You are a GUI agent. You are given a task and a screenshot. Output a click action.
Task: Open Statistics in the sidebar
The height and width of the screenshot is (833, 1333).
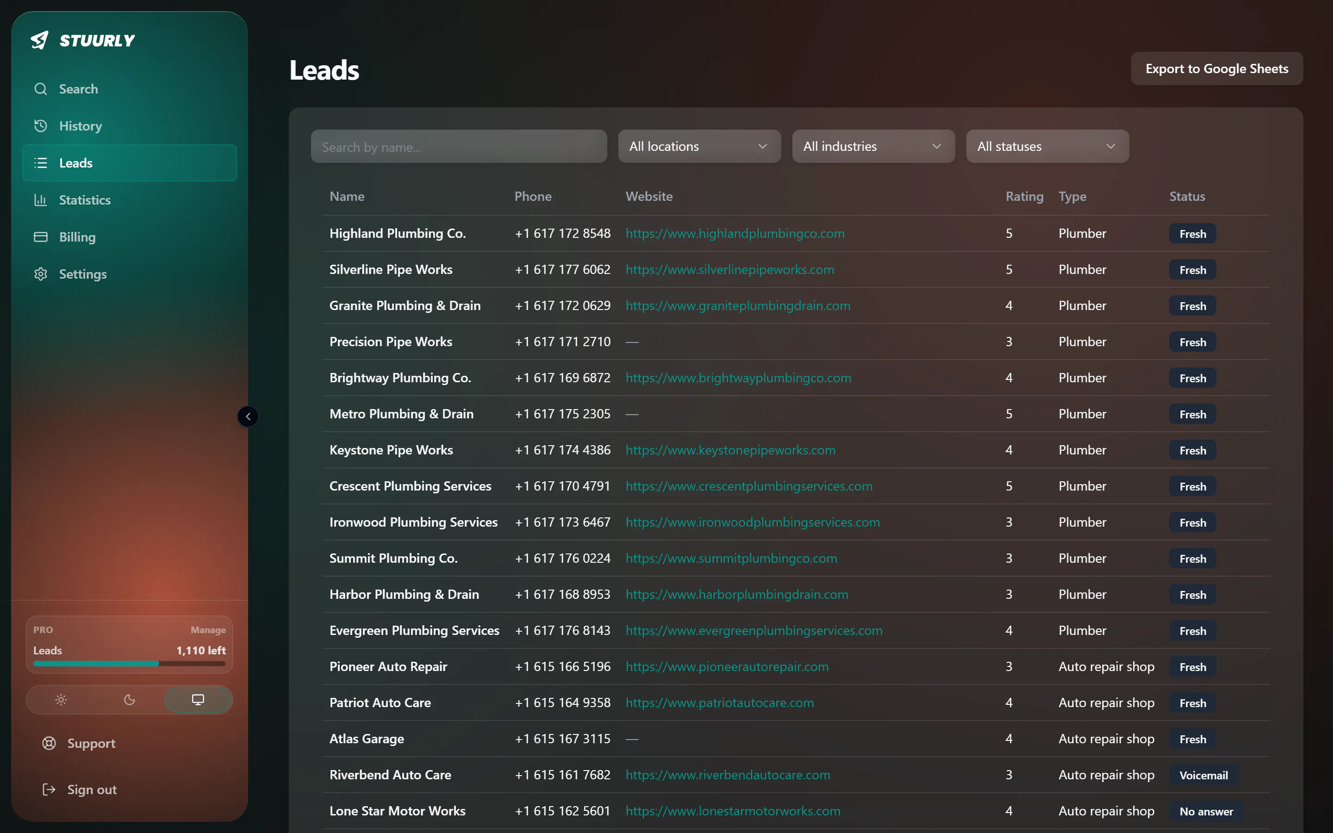(130, 199)
